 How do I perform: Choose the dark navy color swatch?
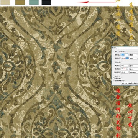(x=46, y=2)
